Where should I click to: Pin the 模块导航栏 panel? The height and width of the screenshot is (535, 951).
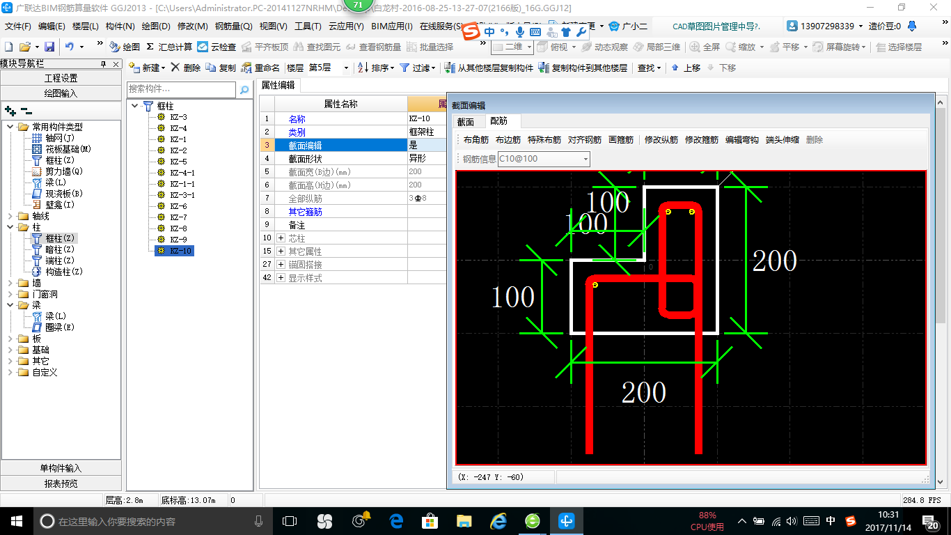(103, 63)
